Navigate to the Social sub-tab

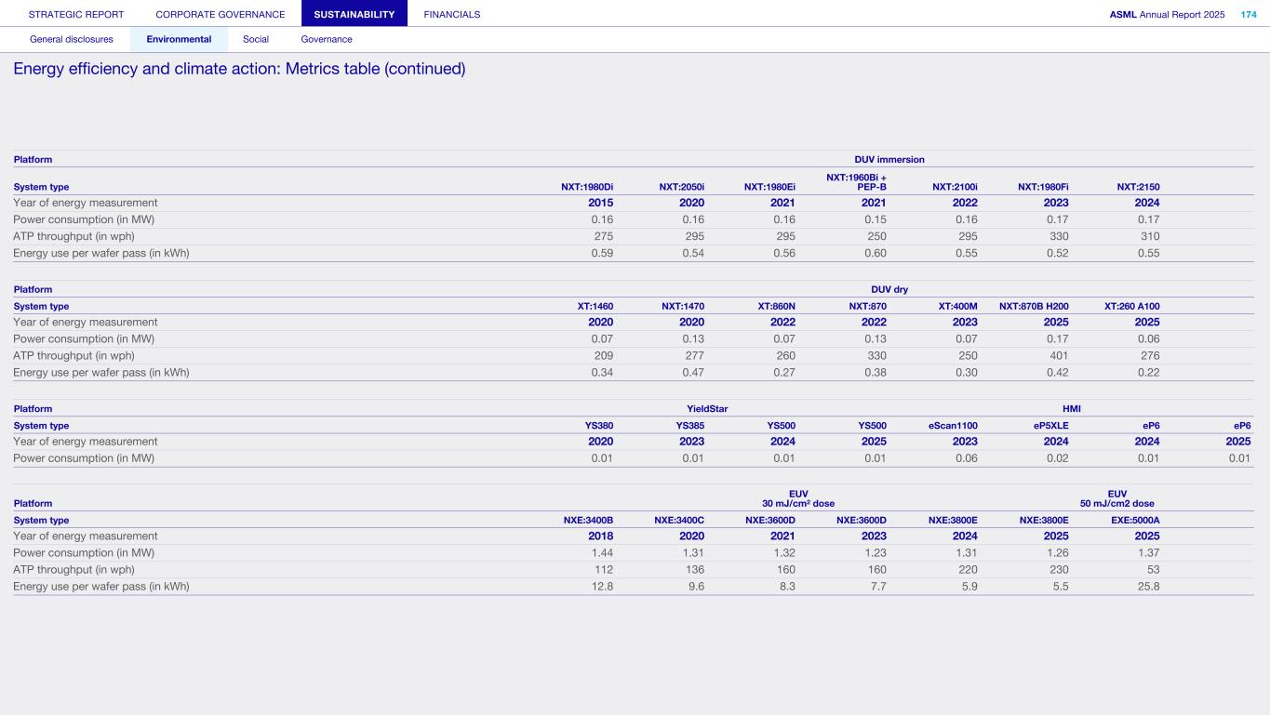256,39
